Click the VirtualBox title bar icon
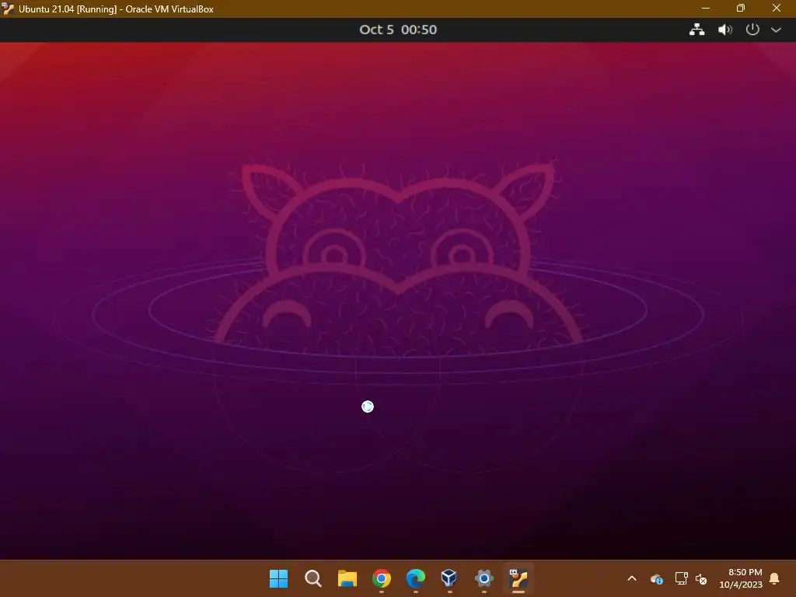 (x=8, y=9)
